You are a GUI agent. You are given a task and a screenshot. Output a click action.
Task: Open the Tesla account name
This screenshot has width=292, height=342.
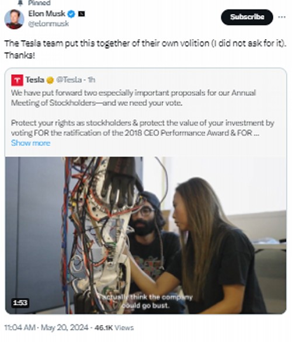click(35, 80)
